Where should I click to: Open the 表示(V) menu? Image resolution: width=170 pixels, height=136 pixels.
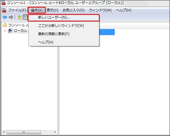click(52, 10)
